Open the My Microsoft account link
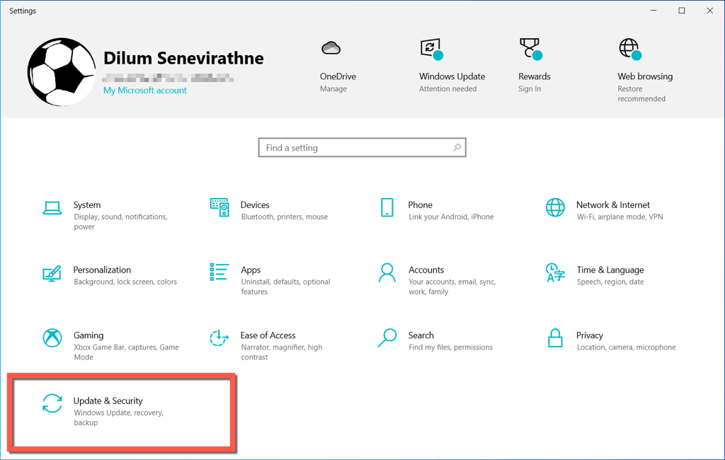 point(145,91)
